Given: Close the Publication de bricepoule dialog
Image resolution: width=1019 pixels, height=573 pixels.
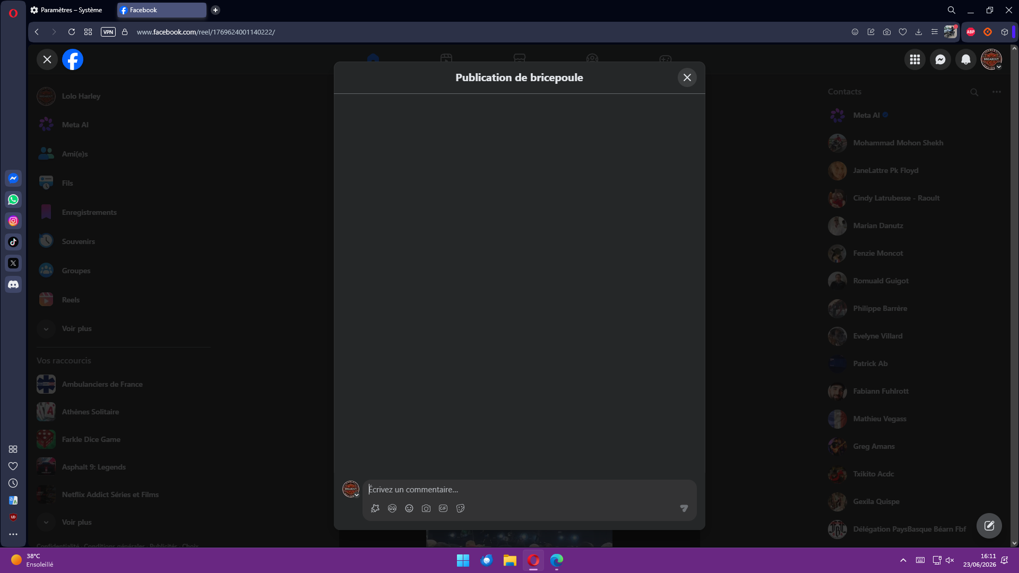Looking at the screenshot, I should (687, 77).
